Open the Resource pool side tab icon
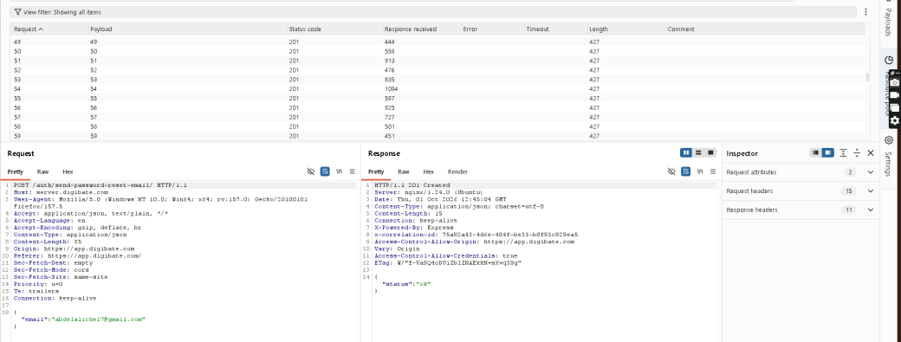The image size is (901, 342). [888, 60]
